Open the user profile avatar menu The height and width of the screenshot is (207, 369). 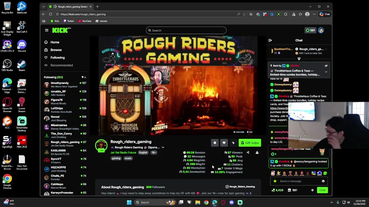[321, 30]
